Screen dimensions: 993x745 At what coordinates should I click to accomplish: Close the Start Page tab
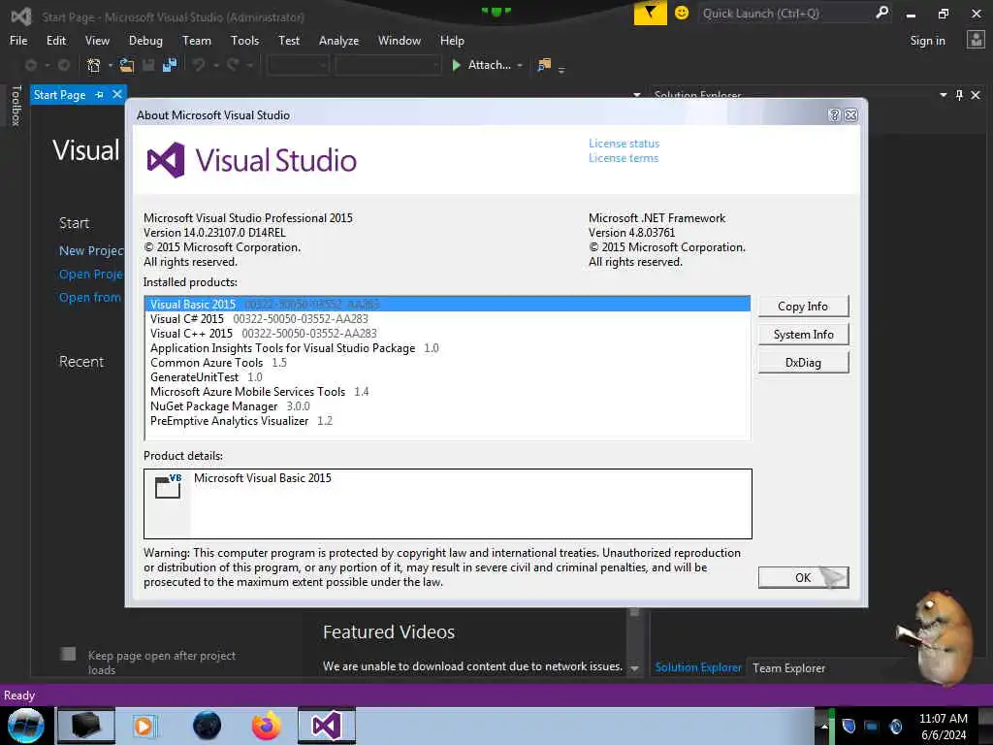coord(117,94)
